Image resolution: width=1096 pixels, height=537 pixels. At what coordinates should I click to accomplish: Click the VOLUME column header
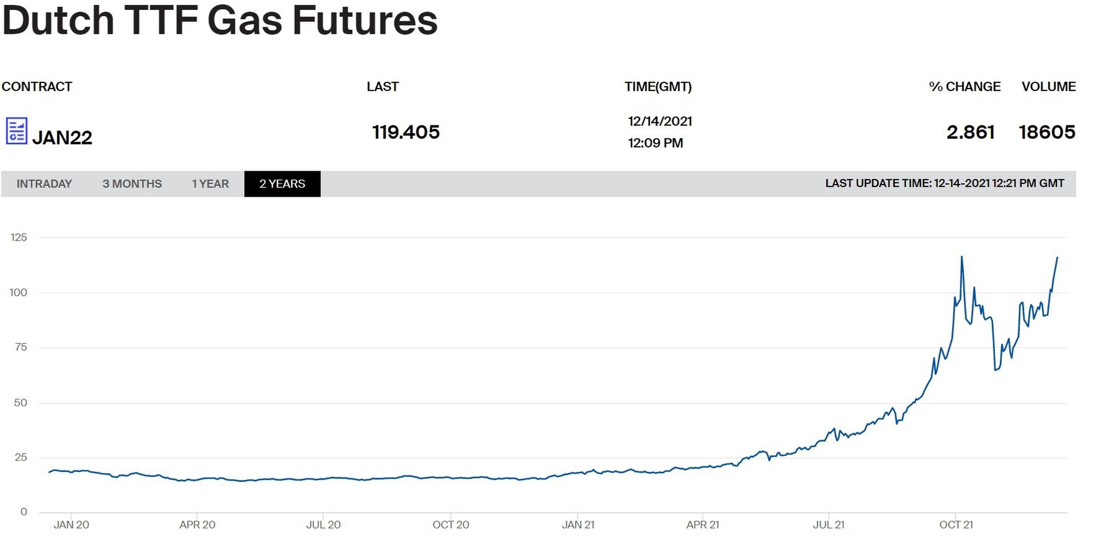pos(1048,87)
